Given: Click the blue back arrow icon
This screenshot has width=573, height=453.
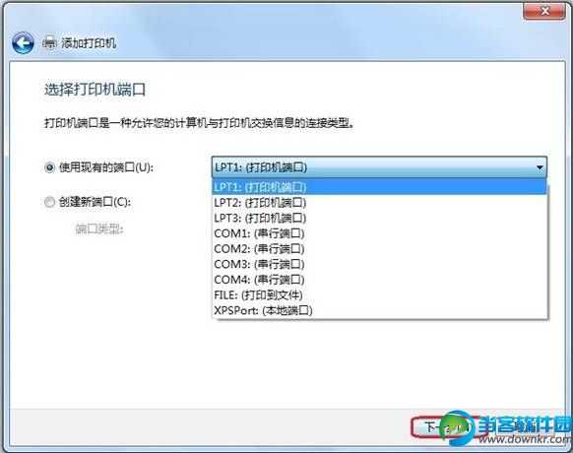Looking at the screenshot, I should point(23,42).
